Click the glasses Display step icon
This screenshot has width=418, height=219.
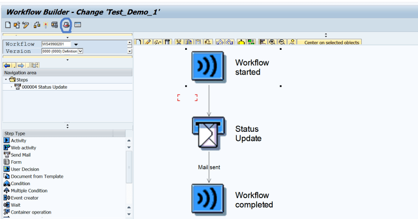158,42
